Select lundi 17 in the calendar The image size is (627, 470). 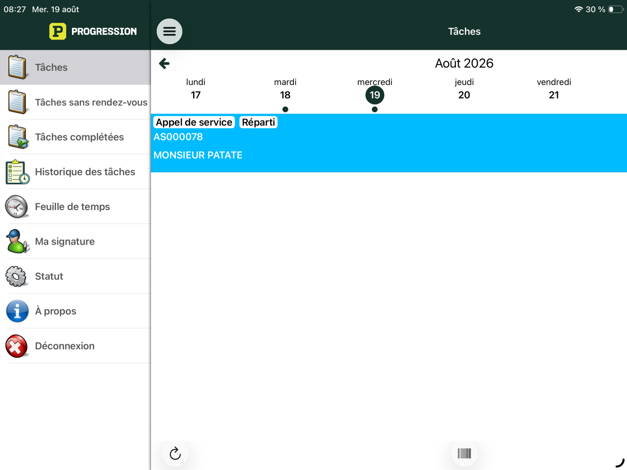click(196, 89)
